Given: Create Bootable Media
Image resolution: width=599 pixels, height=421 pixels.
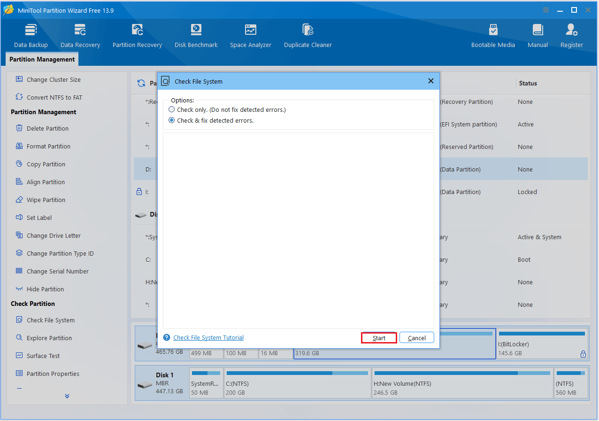Looking at the screenshot, I should (493, 36).
